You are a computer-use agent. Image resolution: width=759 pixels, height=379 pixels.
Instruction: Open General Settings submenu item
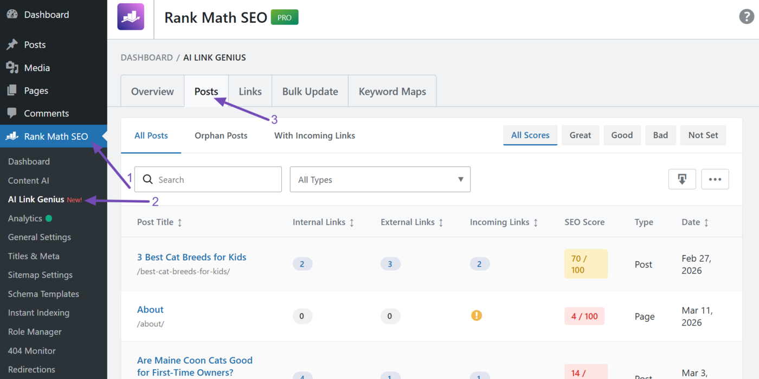(40, 237)
